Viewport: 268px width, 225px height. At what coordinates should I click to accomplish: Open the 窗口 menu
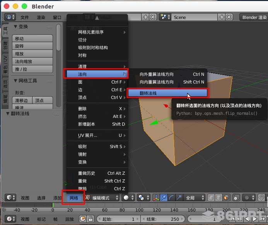(x=57, y=17)
